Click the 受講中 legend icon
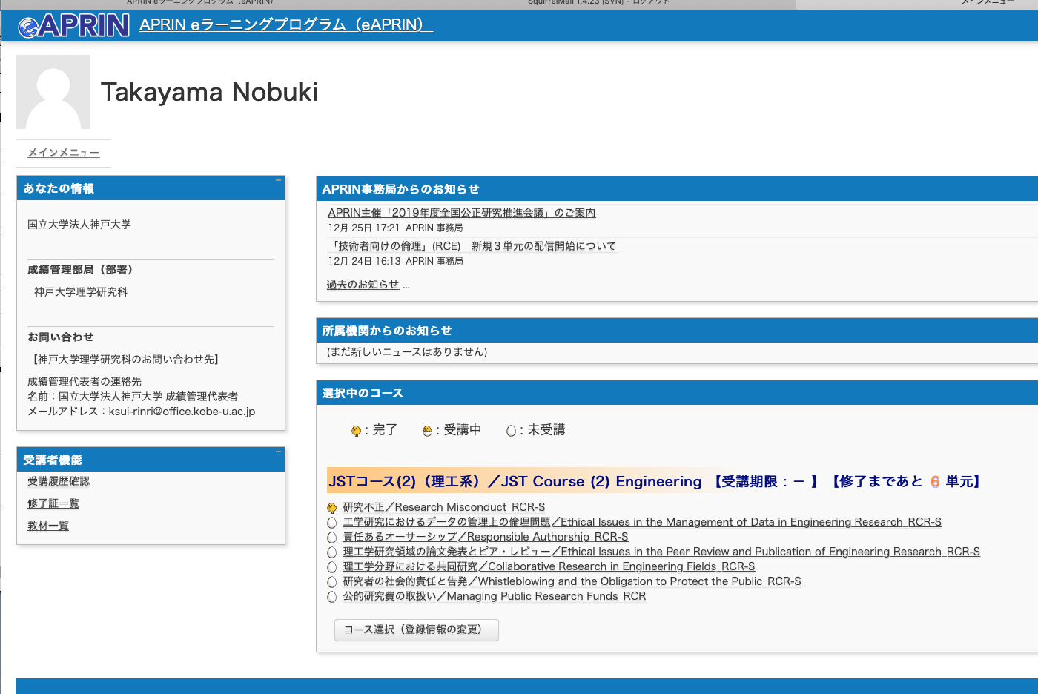The image size is (1038, 694). (427, 431)
